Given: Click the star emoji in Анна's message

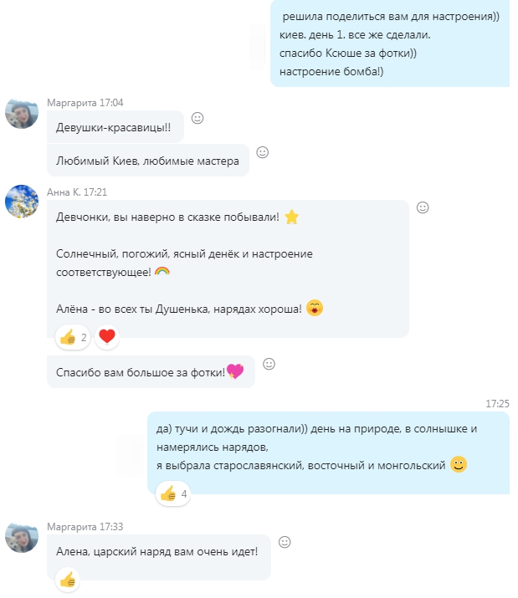Looking at the screenshot, I should [292, 217].
